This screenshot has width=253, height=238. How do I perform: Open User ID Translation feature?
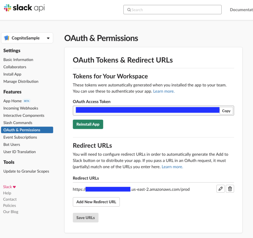[20, 152]
